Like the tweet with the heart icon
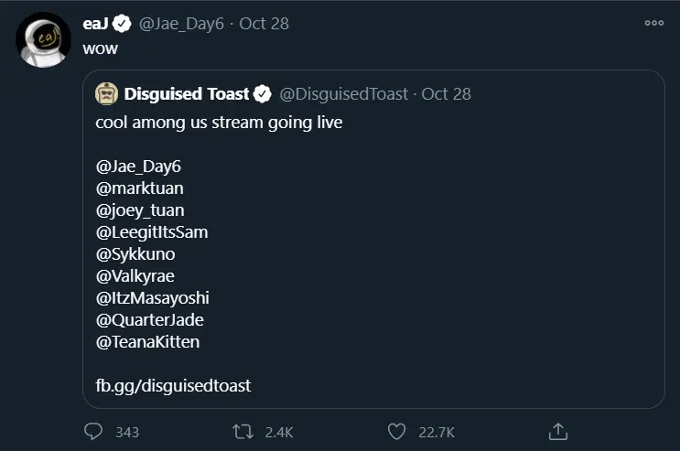Image resolution: width=680 pixels, height=451 pixels. 395,431
